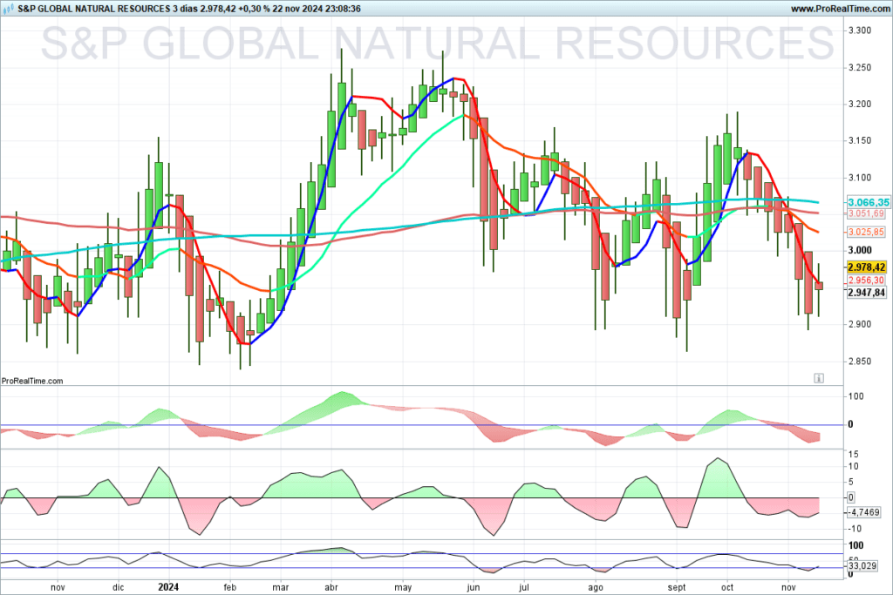Select the feb marker on the time axis
This screenshot has height=595, width=893.
(x=229, y=587)
